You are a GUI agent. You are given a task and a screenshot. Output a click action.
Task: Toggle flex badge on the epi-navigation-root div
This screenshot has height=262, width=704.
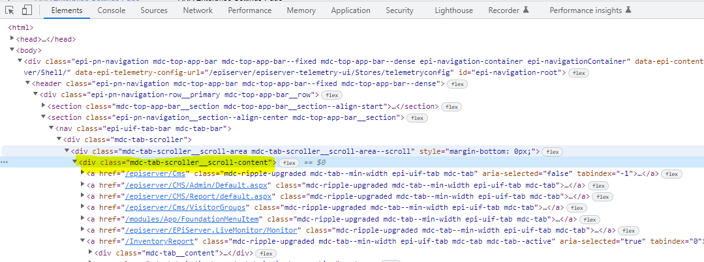point(577,72)
